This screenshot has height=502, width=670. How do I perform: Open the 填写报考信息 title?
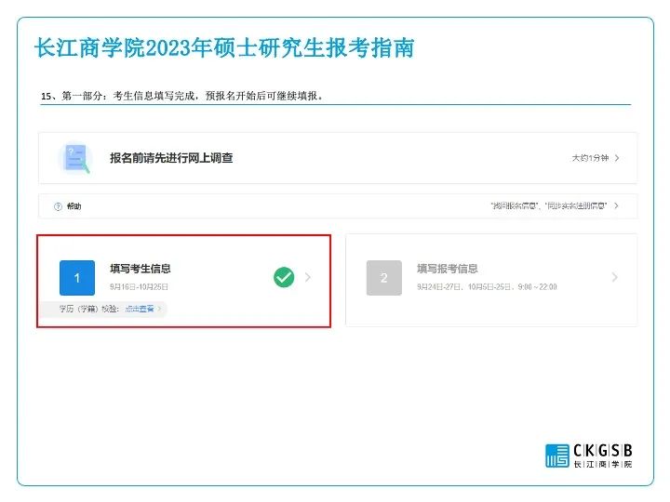pyautogui.click(x=448, y=269)
